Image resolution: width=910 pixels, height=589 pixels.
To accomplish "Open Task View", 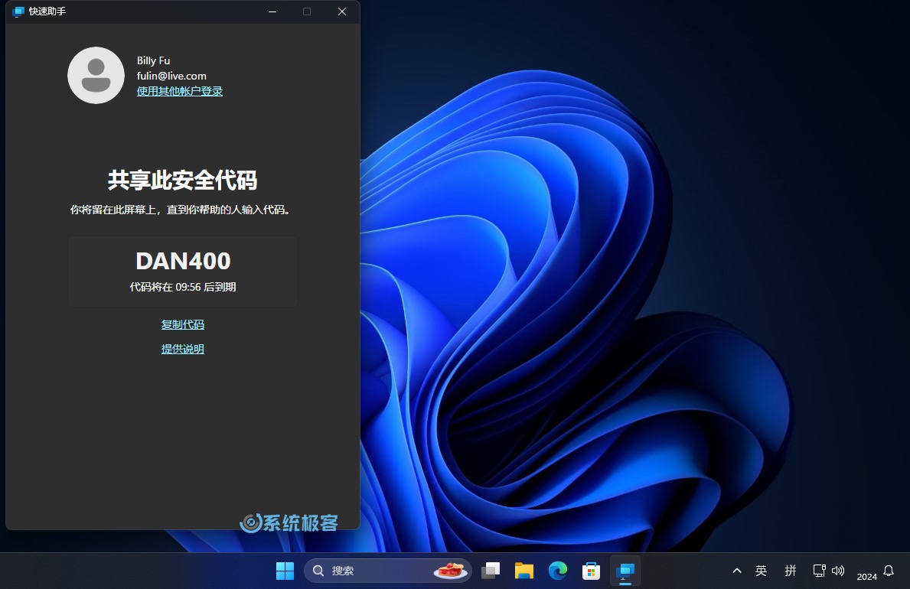I will (x=491, y=571).
